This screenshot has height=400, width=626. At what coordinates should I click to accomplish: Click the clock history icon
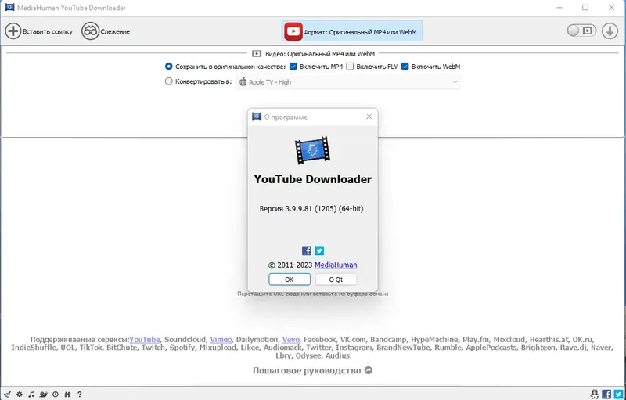[x=56, y=394]
